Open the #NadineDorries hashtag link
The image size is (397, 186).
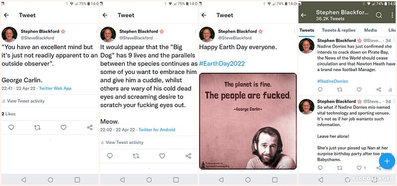tap(332, 81)
